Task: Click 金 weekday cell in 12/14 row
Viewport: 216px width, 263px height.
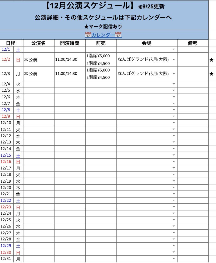Action: pos(18,149)
